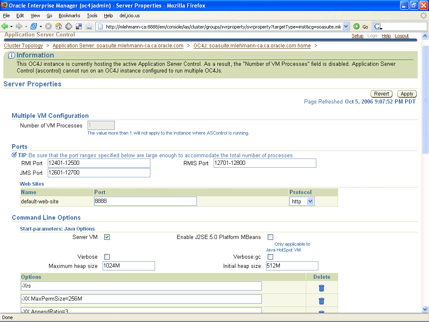
Task: Open the OC4J: soasuite home breadcrumb link
Action: tap(252, 46)
